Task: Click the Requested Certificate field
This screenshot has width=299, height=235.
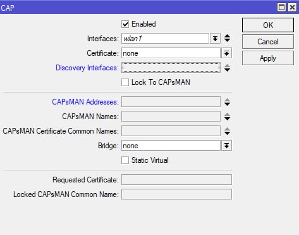Action: [176, 180]
